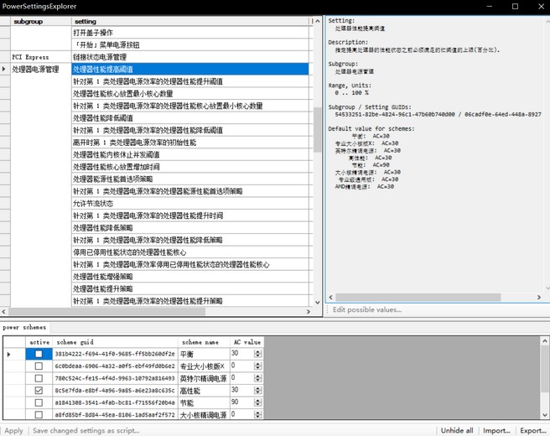Click the Import... button
The image size is (550, 436).
pyautogui.click(x=496, y=430)
